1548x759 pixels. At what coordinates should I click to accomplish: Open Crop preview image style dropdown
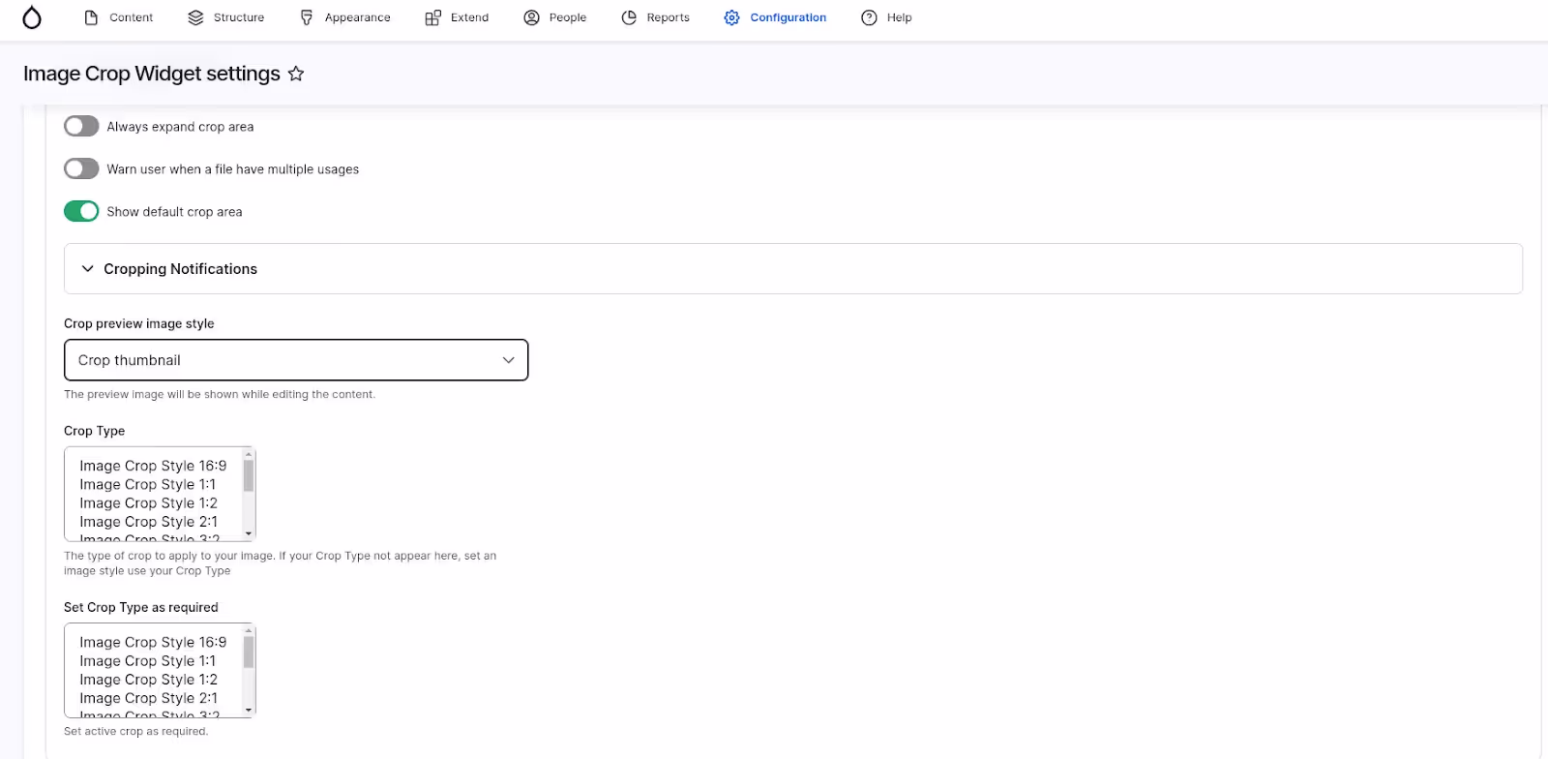(296, 360)
